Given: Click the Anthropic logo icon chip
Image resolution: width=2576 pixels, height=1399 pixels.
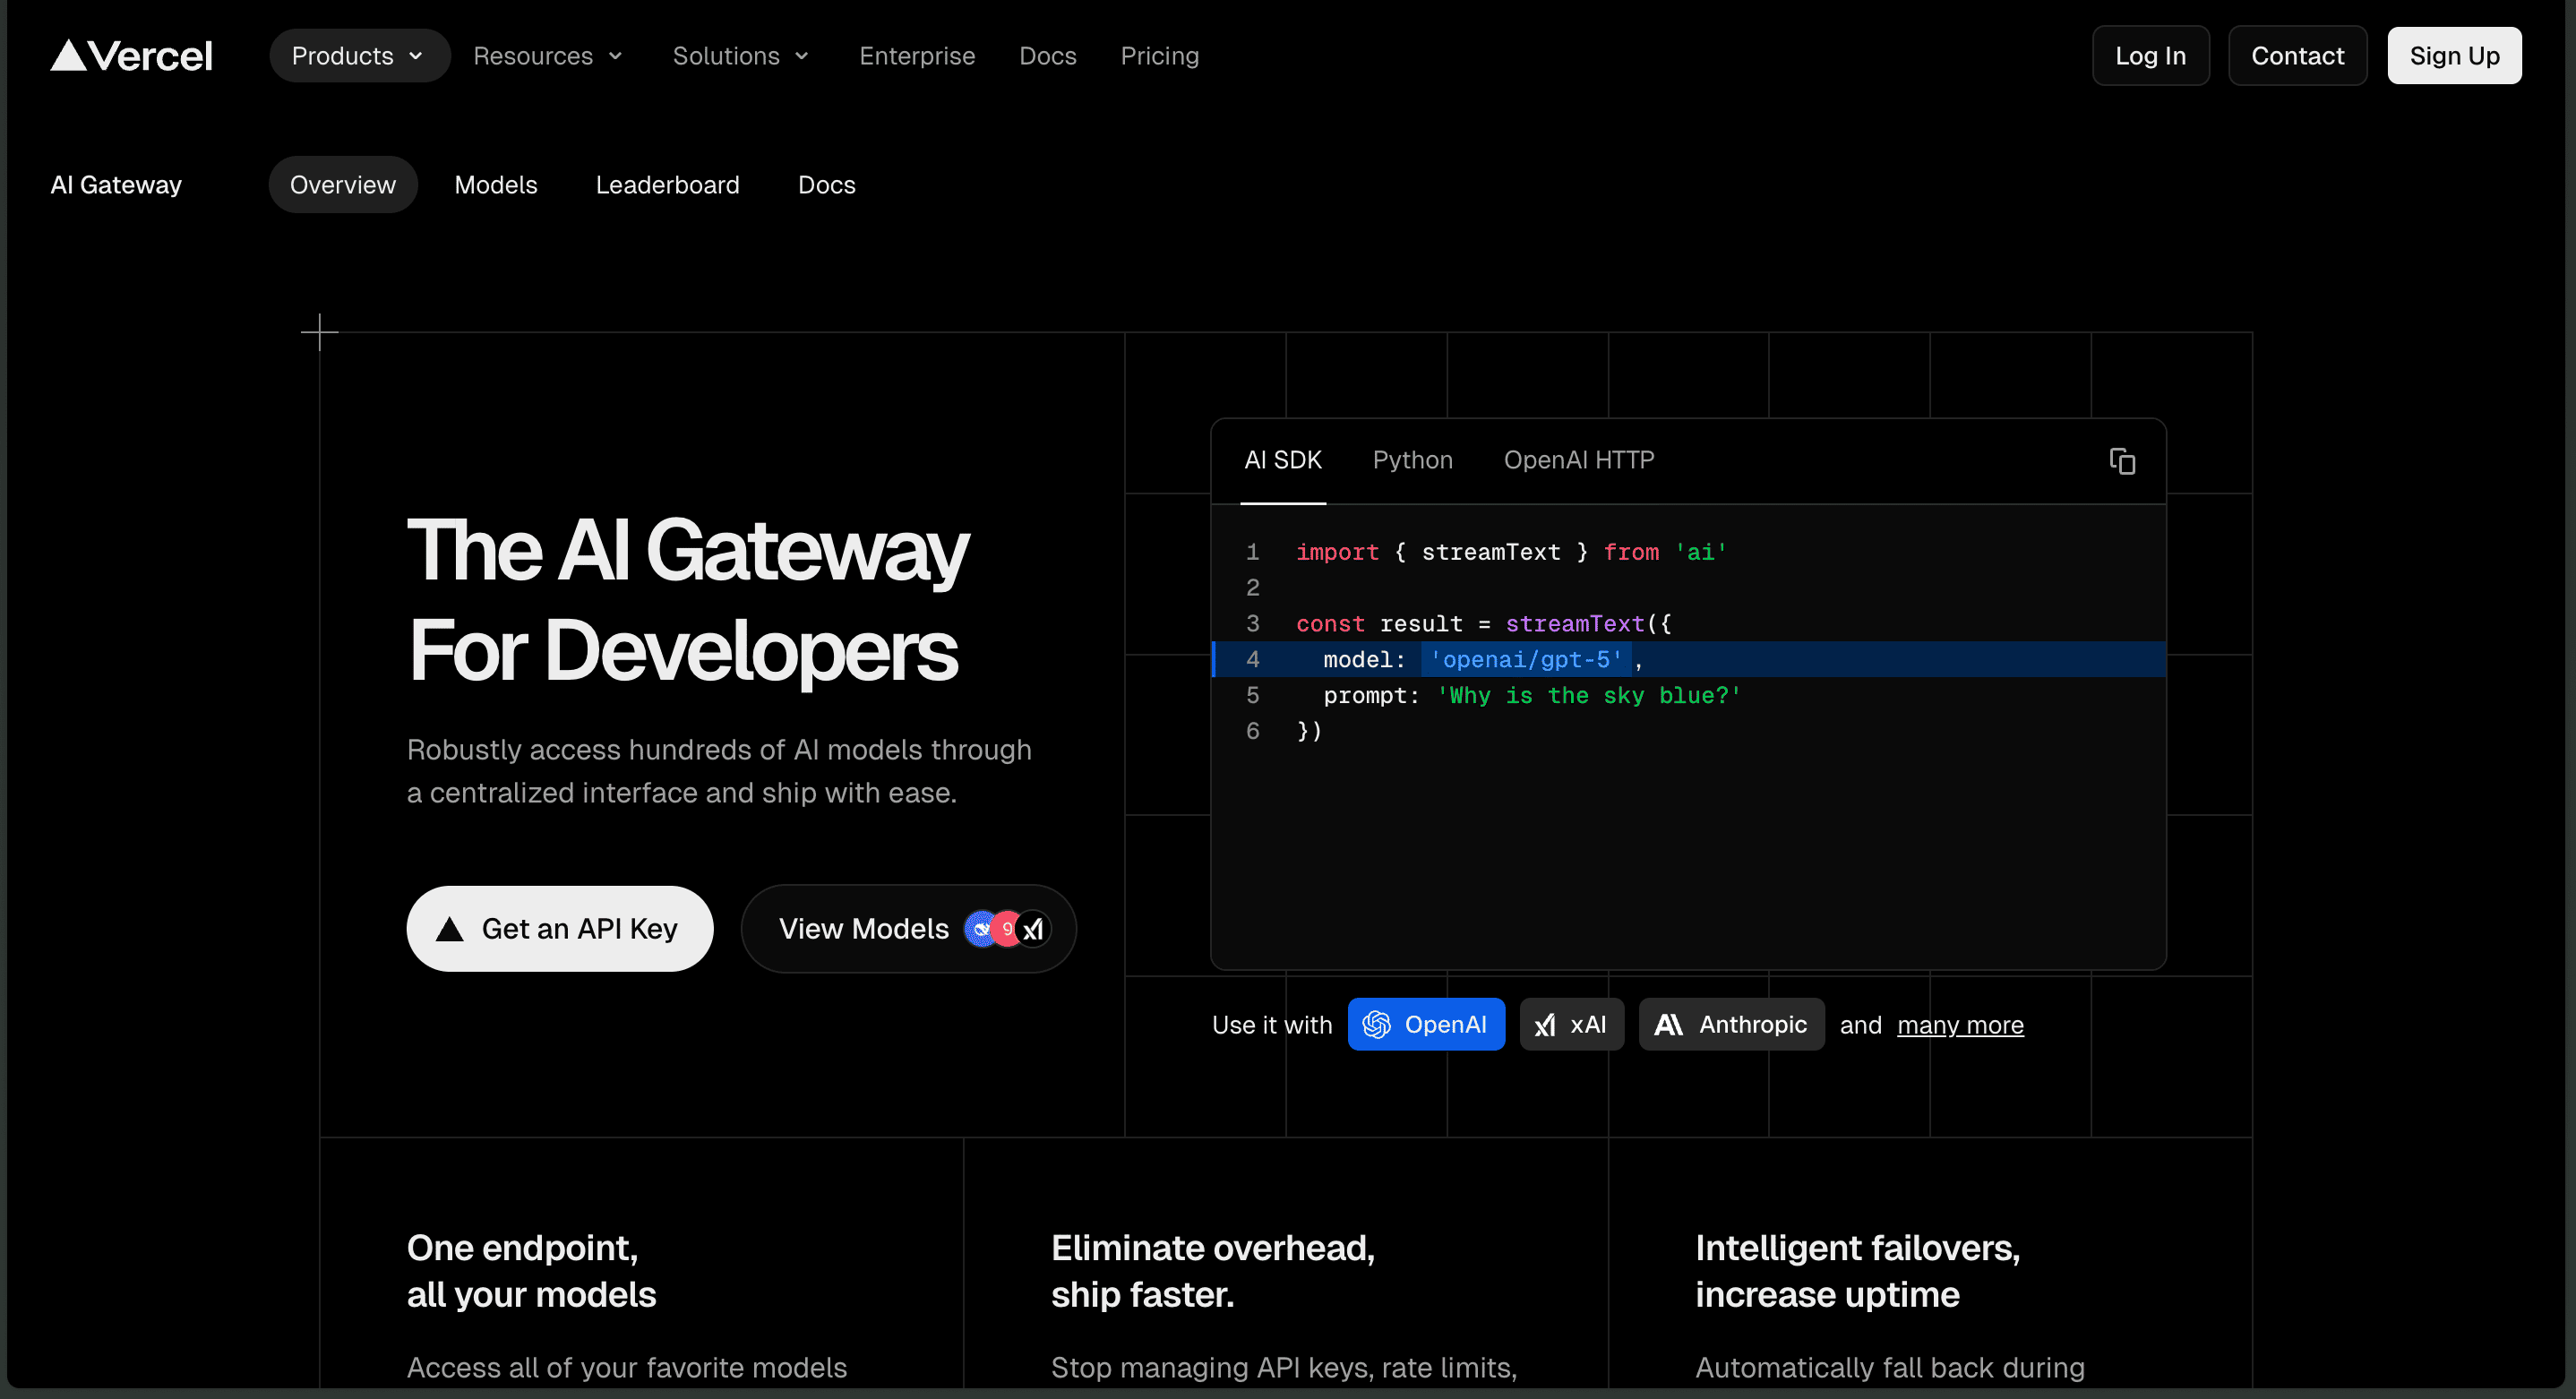Looking at the screenshot, I should 1668,1024.
